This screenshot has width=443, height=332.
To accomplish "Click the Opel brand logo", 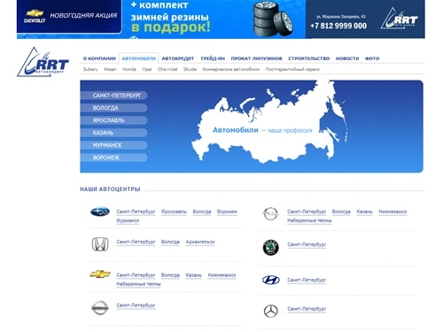I will (270, 213).
